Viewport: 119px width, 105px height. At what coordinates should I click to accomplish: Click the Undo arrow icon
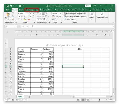pos(11,6)
